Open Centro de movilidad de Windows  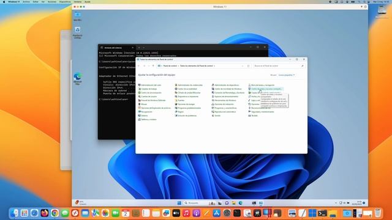tap(227, 89)
